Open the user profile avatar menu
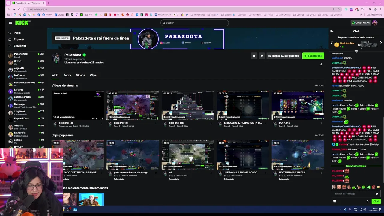This screenshot has height=216, width=384. pos(375,23)
